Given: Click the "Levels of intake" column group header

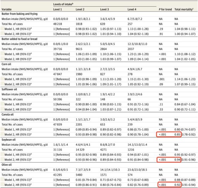Looking at the screenshot, I should (x=63, y=4).
